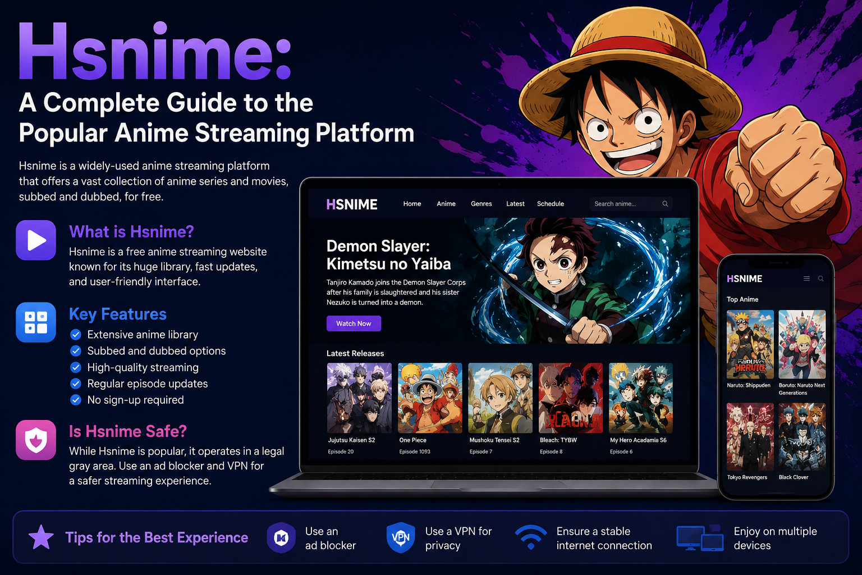Click the What is Hsnime? heading
This screenshot has height=575, width=862.
click(x=131, y=232)
